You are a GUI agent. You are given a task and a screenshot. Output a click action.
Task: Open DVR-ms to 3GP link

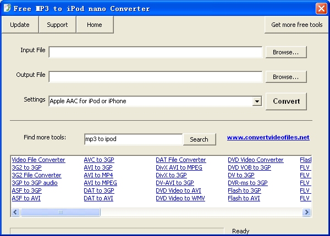coord(248,183)
